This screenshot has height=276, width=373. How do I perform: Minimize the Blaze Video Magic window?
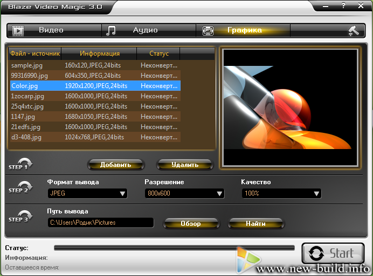(326, 6)
